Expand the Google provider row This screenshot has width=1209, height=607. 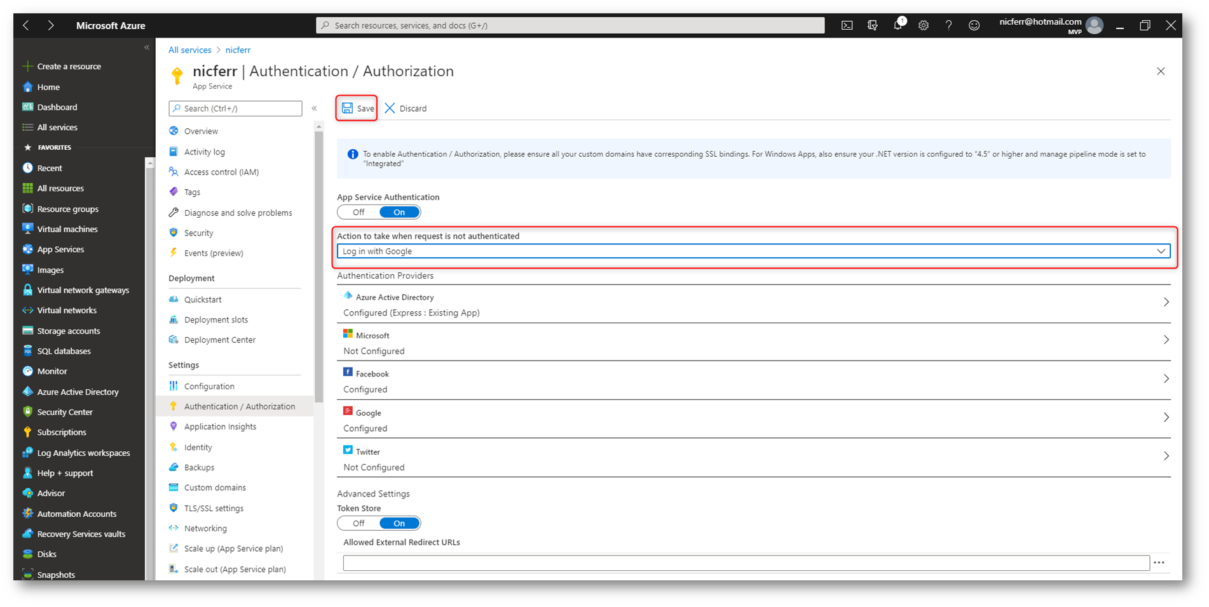click(x=753, y=420)
